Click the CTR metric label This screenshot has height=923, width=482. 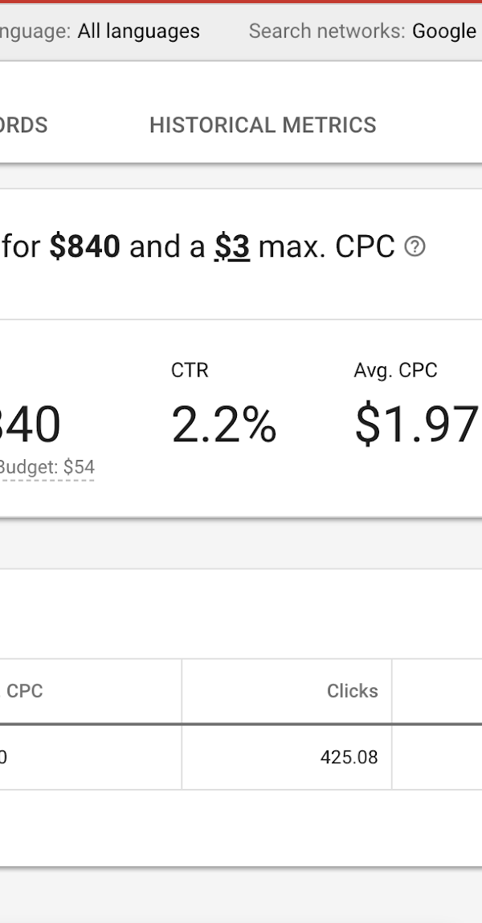(190, 370)
